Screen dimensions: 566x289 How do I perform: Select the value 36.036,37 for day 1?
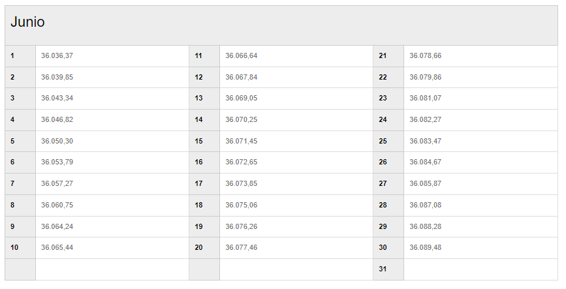pyautogui.click(x=57, y=56)
